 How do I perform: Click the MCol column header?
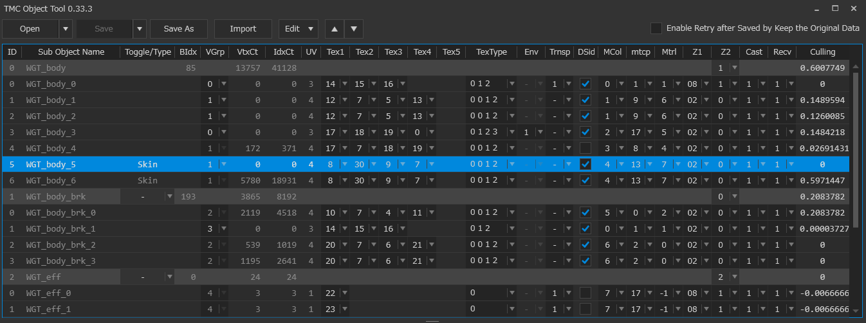[x=612, y=51]
